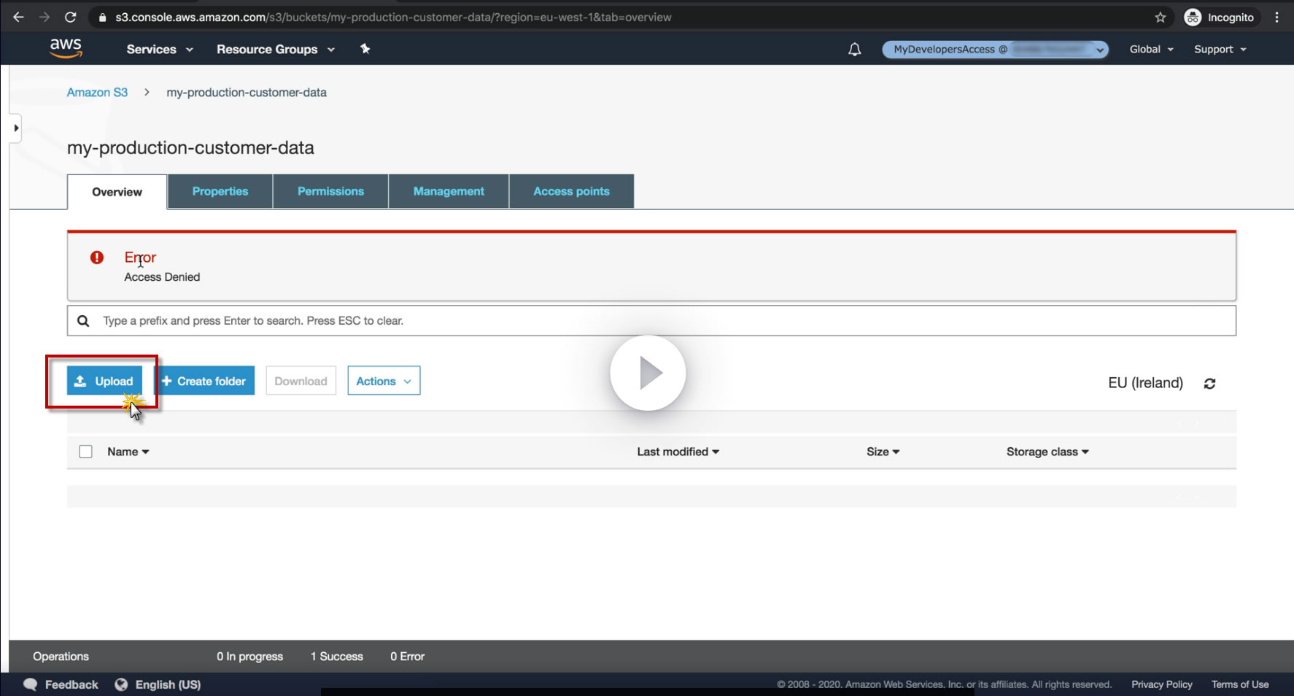Click the Download button
Screen dimensions: 1294x696
tap(301, 381)
